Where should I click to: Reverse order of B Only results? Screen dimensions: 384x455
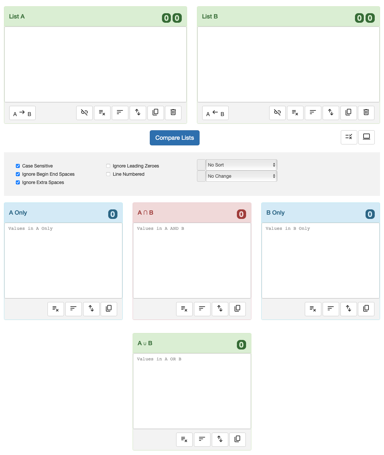349,309
